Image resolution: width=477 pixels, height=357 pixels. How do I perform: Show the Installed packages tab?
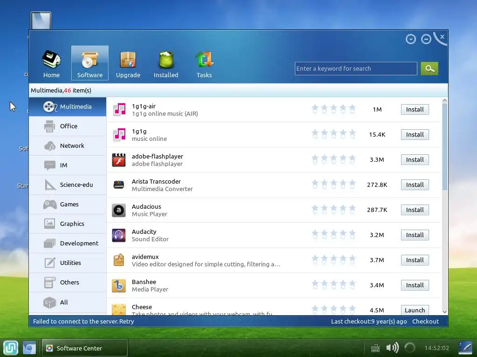[x=166, y=63]
